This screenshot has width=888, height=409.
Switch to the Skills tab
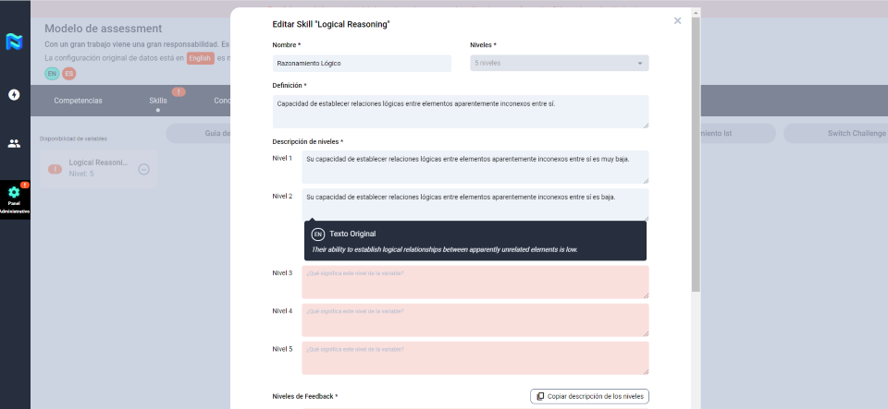(158, 101)
